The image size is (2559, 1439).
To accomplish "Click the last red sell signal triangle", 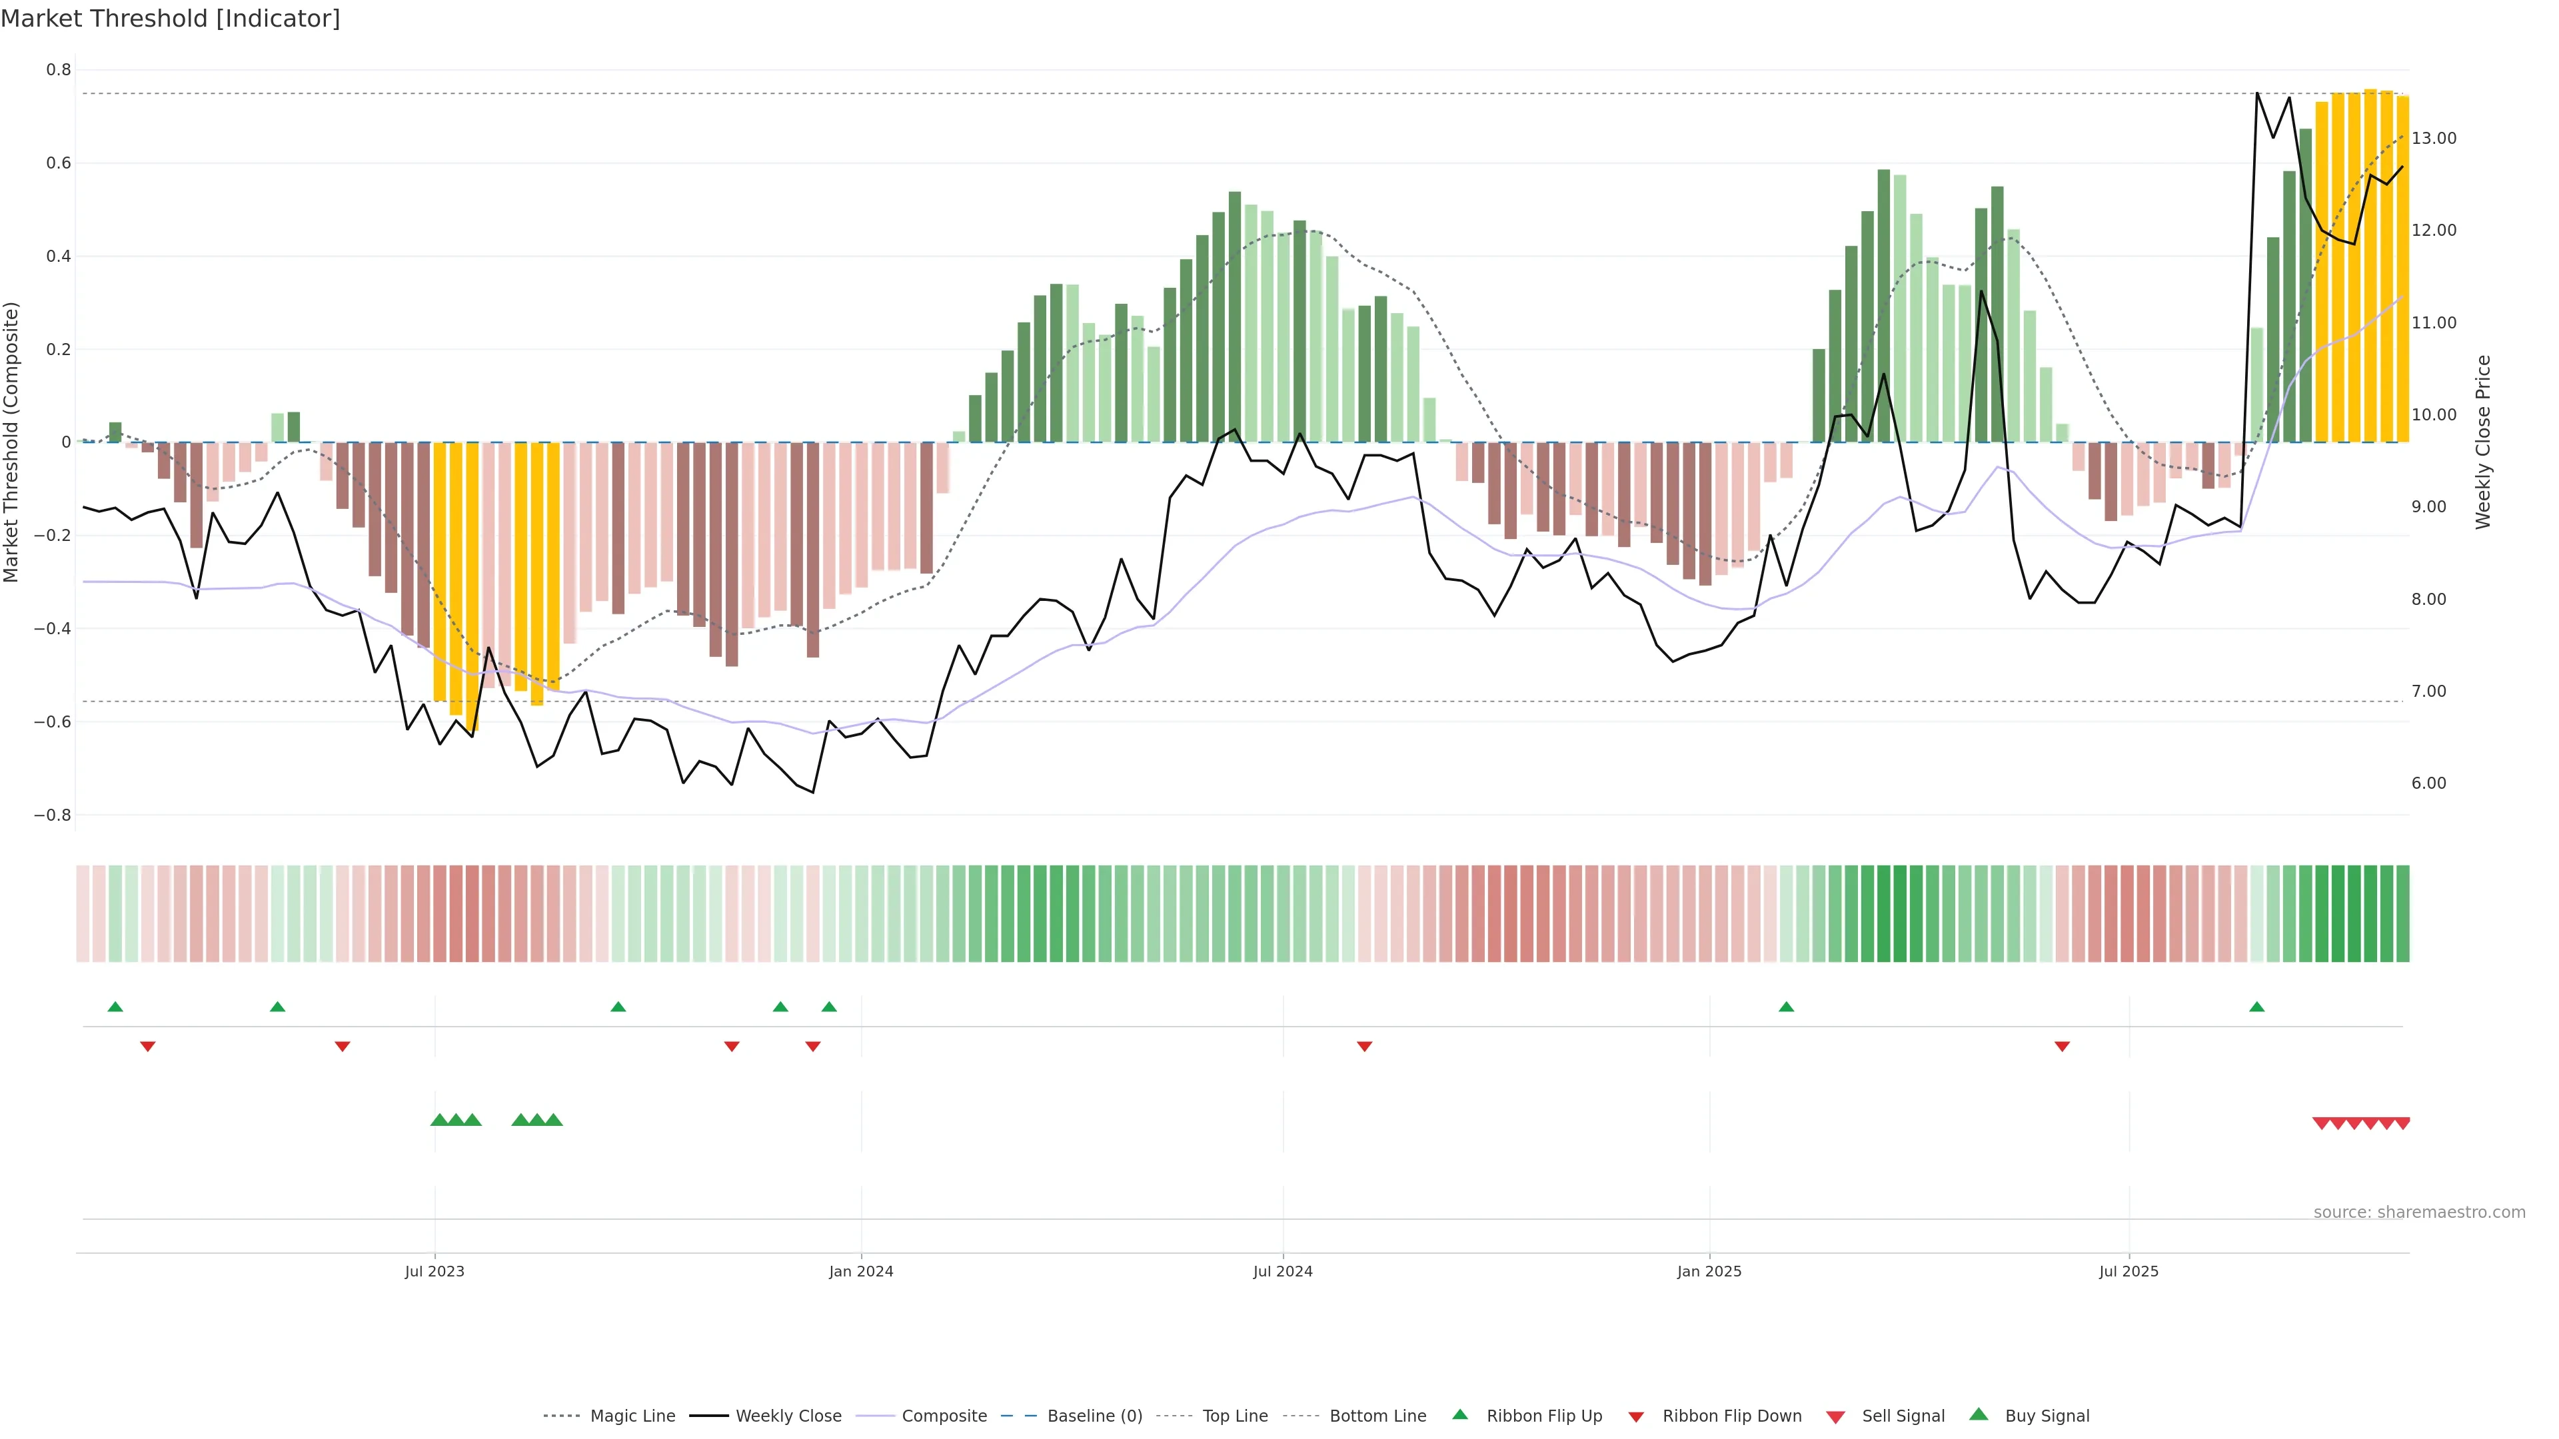I will click(2402, 1123).
